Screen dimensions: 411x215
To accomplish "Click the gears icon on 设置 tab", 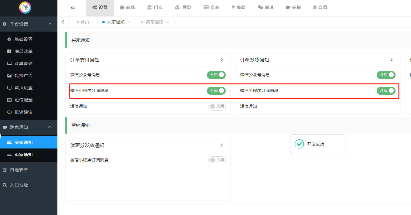I will point(95,7).
